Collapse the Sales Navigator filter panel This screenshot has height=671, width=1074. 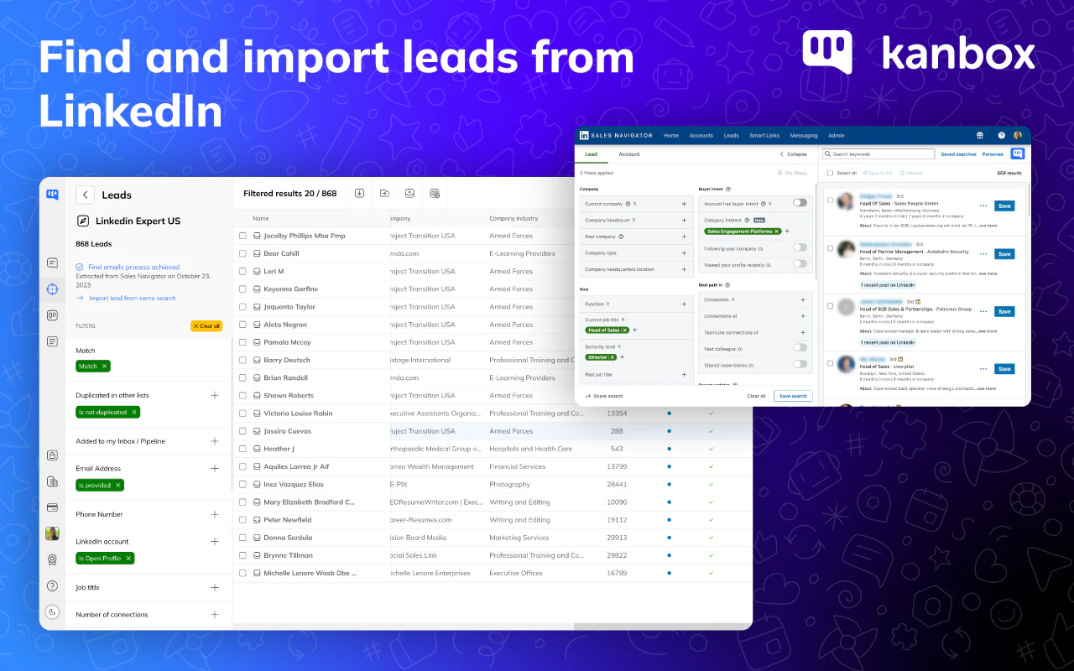[794, 154]
